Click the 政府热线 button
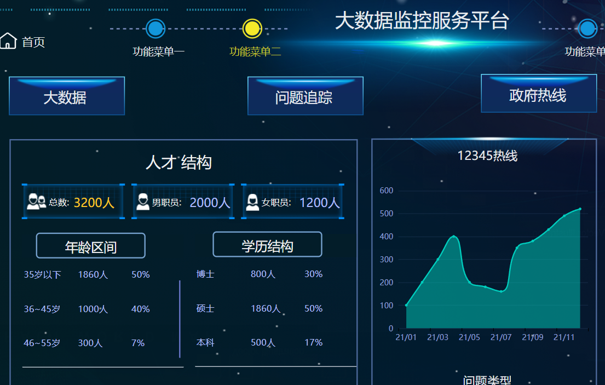The image size is (605, 385). click(x=539, y=94)
